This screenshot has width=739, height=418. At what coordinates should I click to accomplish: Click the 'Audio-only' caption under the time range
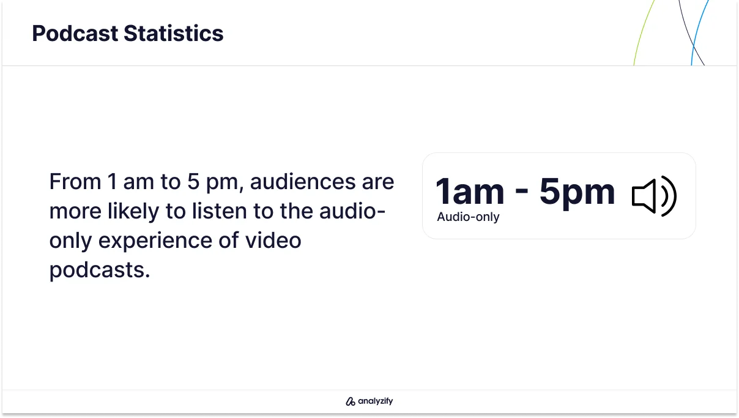point(468,217)
